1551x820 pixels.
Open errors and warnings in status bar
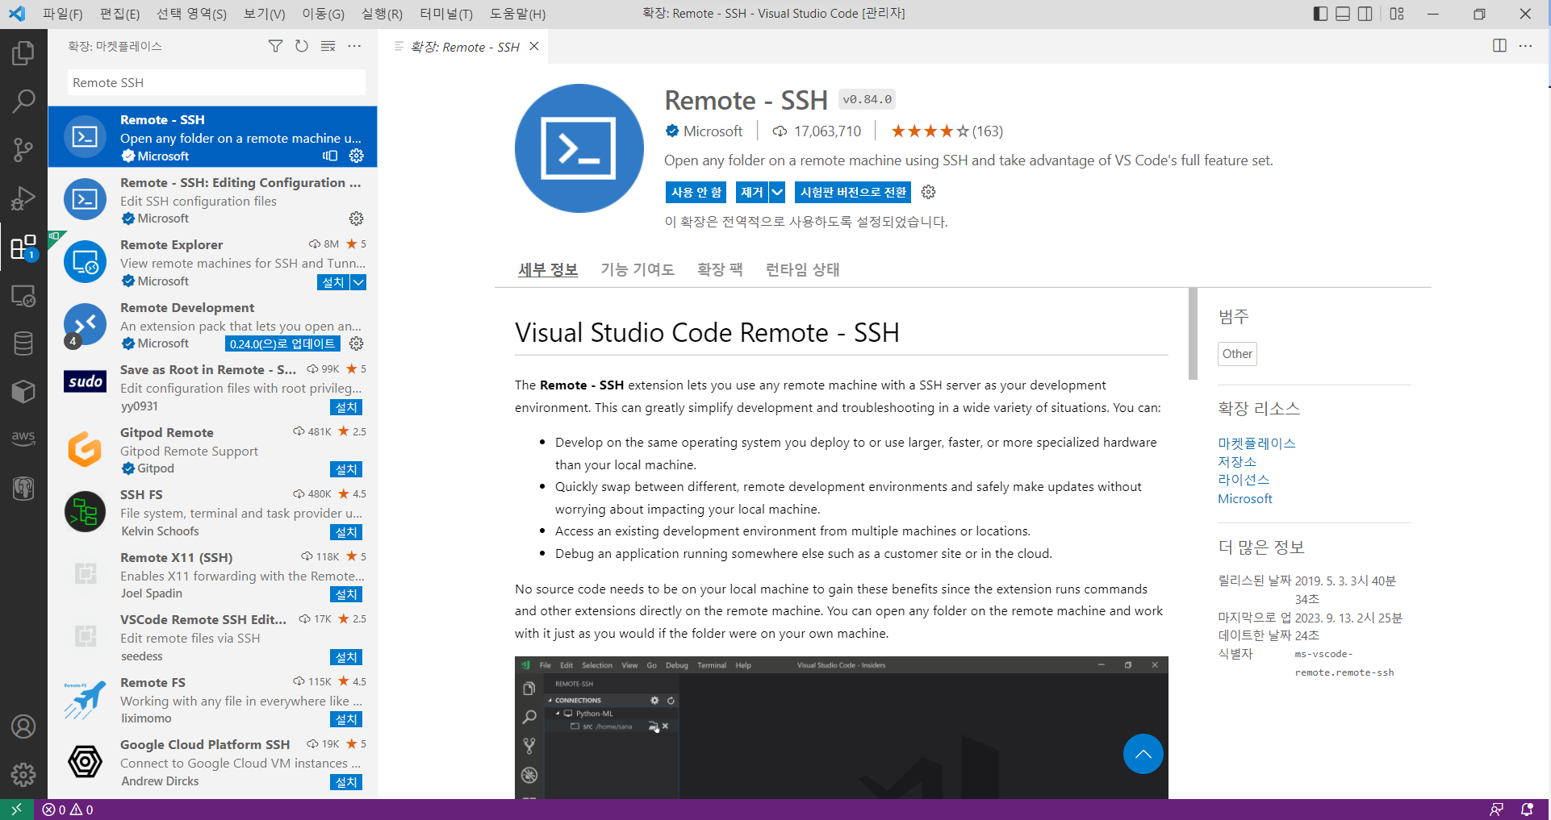coord(68,810)
